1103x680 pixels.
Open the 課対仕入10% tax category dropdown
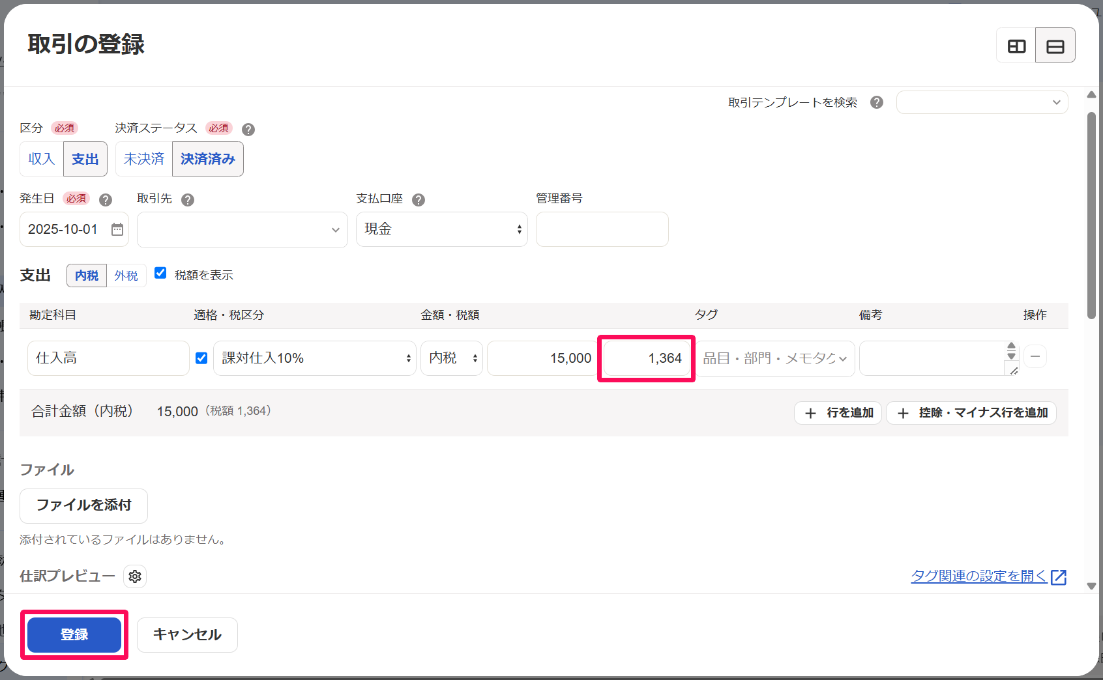tap(315, 358)
